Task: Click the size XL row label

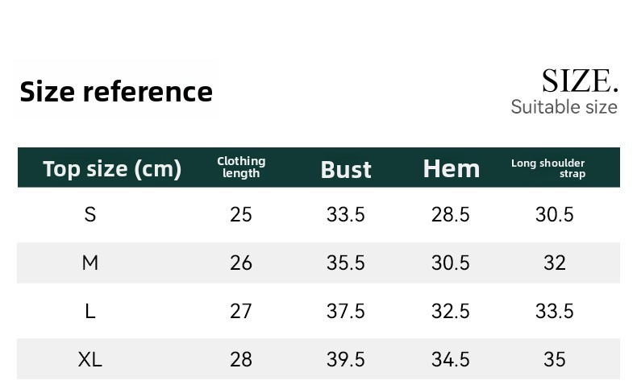Action: click(x=90, y=359)
